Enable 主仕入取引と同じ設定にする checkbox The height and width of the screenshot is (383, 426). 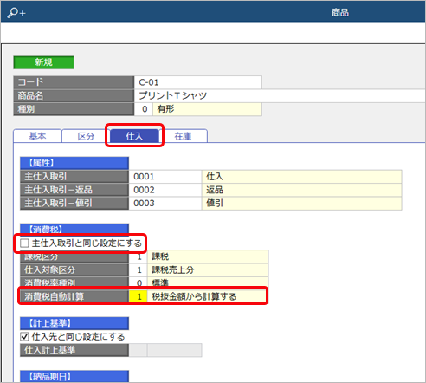(x=24, y=243)
